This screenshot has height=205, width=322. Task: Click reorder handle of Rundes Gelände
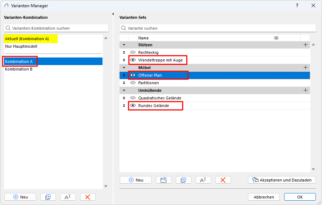[124, 106]
